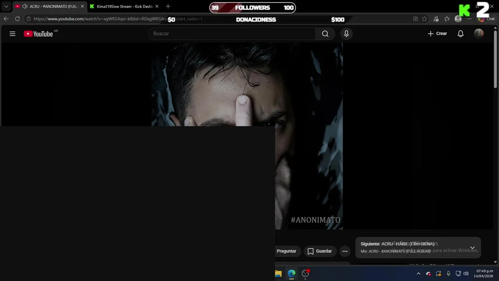The height and width of the screenshot is (281, 499).
Task: Open the Edge favorites list icon
Action: (x=447, y=19)
